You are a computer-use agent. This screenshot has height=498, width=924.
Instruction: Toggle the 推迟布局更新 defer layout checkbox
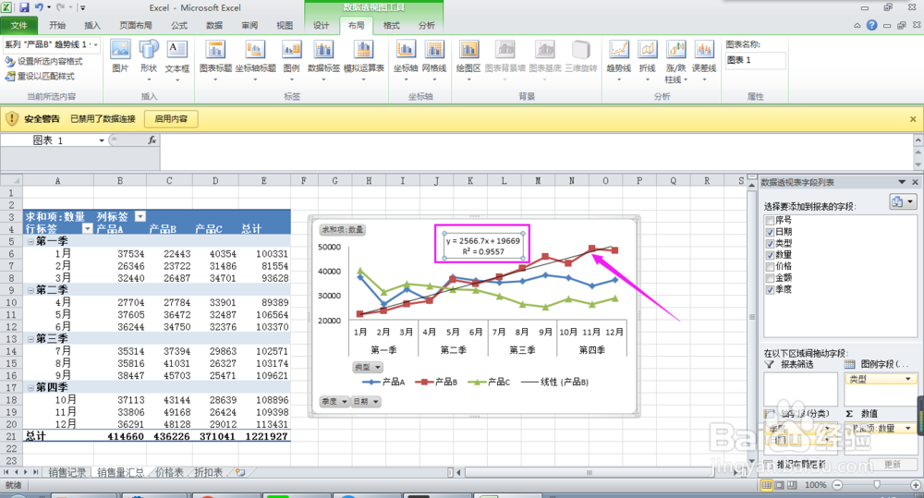(x=769, y=465)
